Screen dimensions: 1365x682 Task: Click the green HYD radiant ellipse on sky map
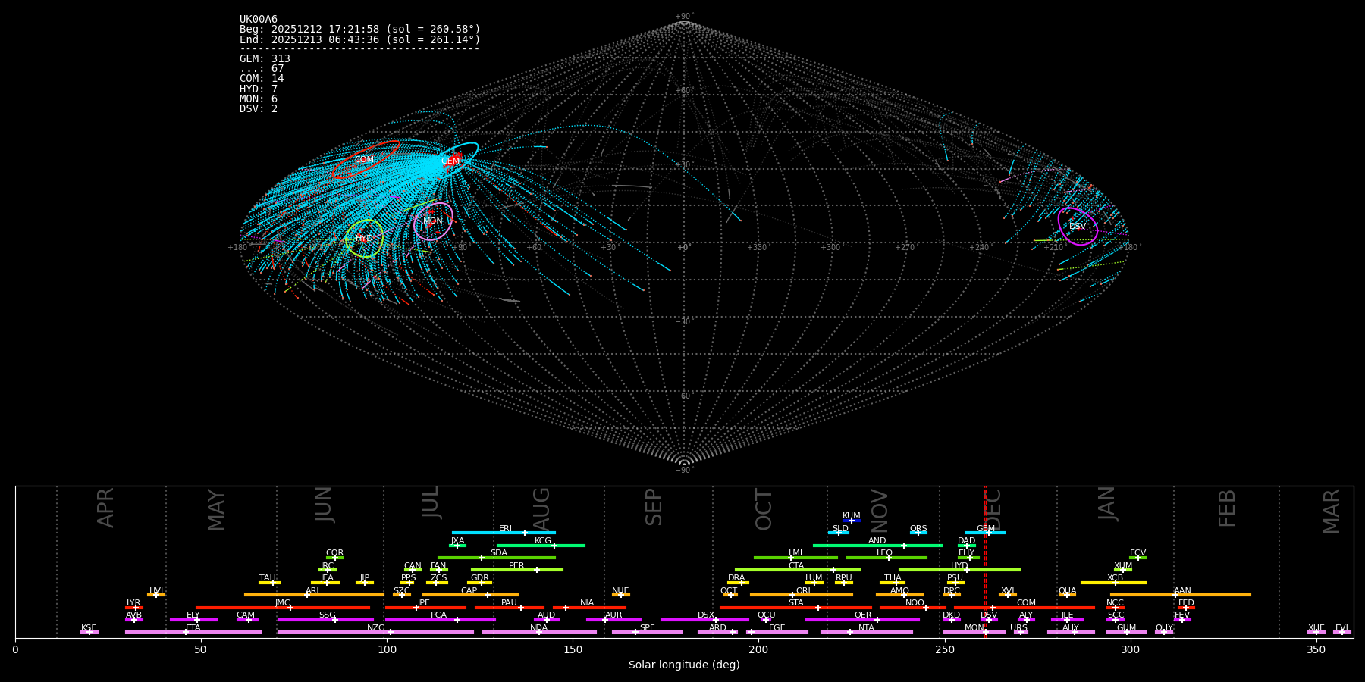click(364, 239)
